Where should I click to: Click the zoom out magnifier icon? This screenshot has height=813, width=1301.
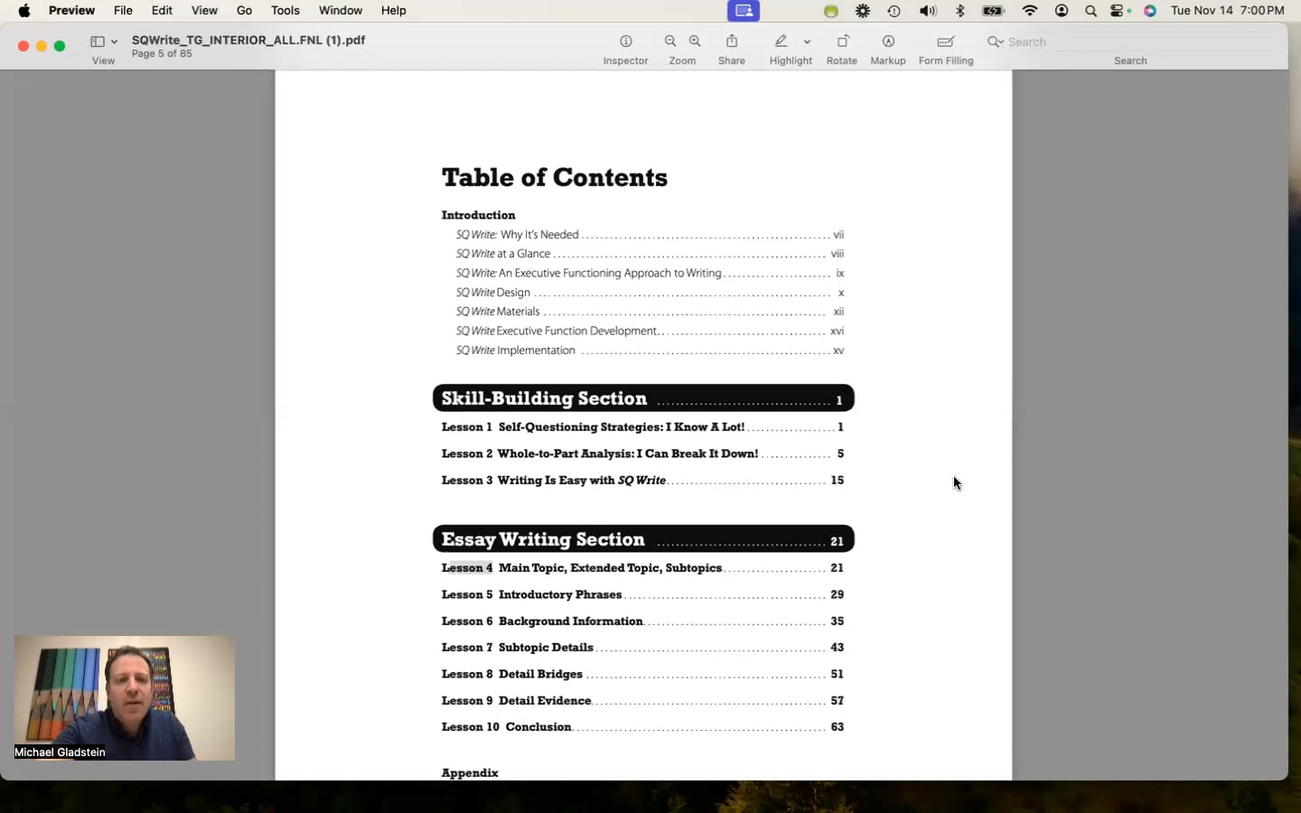(x=670, y=42)
